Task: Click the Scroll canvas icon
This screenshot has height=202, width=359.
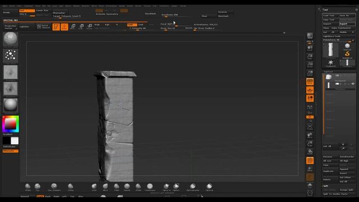Action: coord(310,48)
